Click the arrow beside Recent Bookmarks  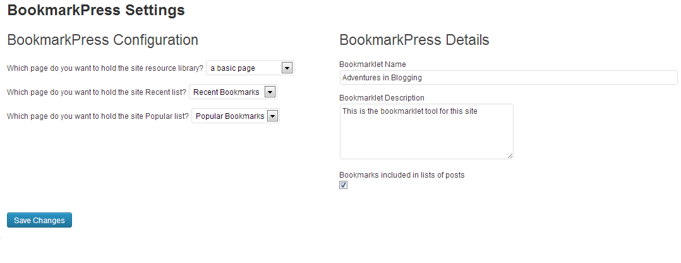(x=270, y=92)
